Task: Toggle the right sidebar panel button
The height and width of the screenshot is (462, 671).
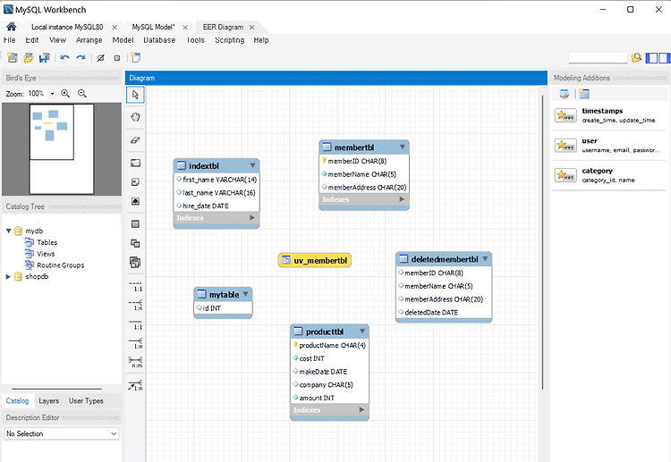Action: coord(665,58)
